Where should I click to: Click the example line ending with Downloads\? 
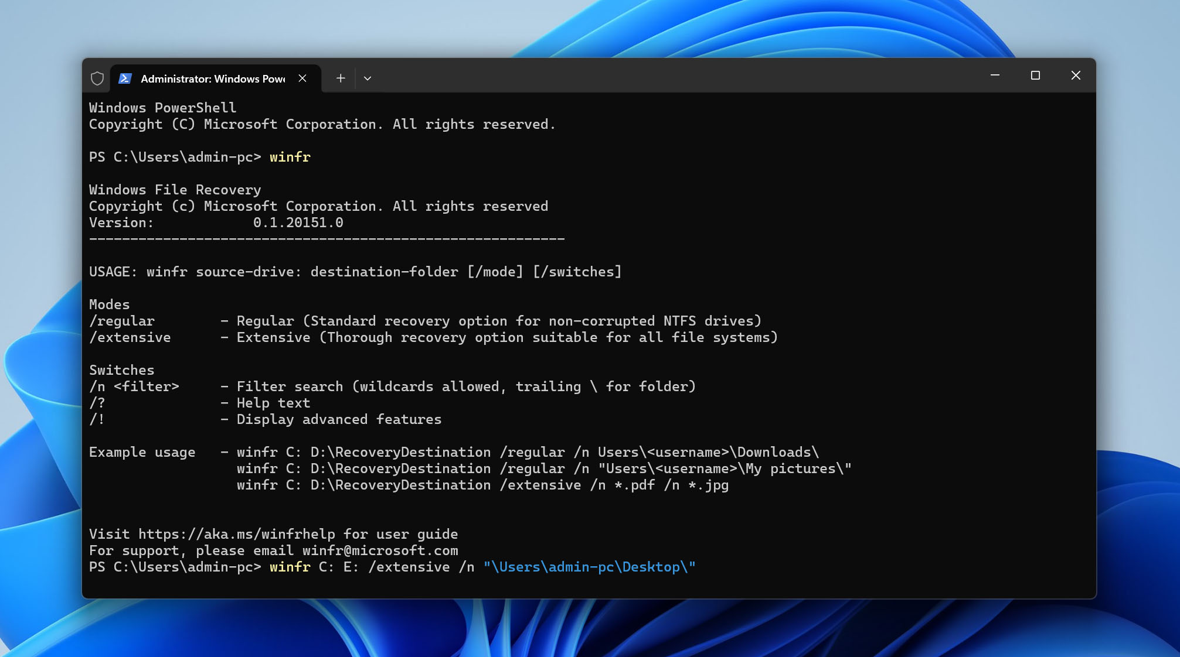point(528,452)
